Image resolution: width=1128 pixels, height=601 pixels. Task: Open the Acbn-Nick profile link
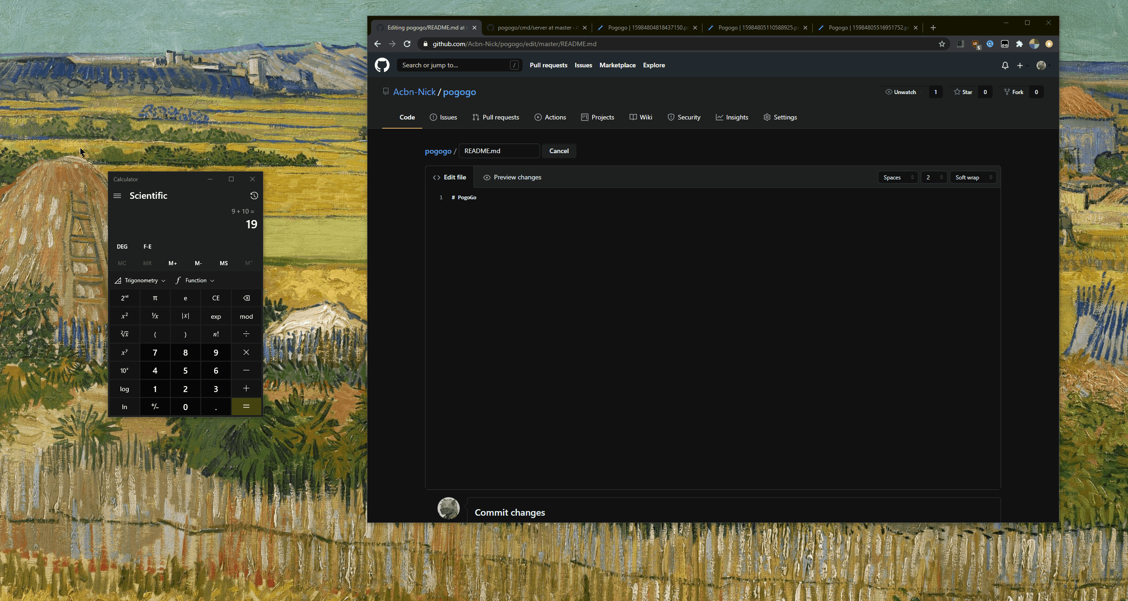414,92
